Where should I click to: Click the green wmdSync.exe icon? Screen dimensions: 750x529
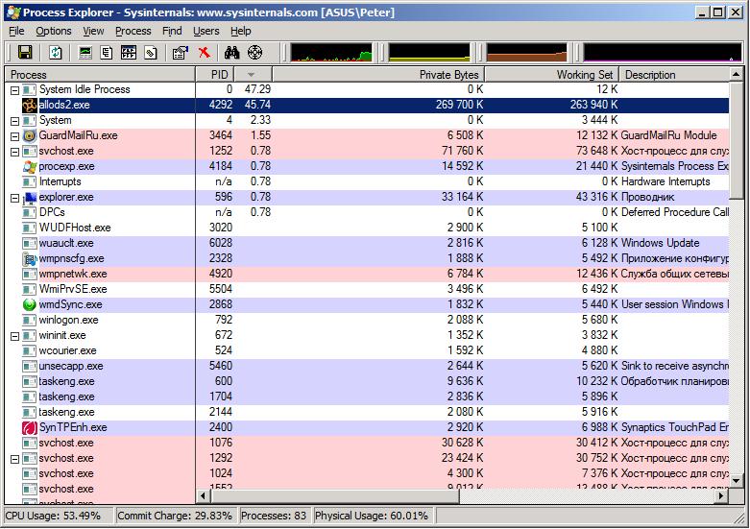pyautogui.click(x=29, y=304)
